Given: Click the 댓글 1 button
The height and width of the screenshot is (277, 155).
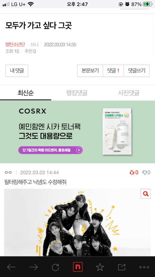Looking at the screenshot, I should click(x=113, y=71).
